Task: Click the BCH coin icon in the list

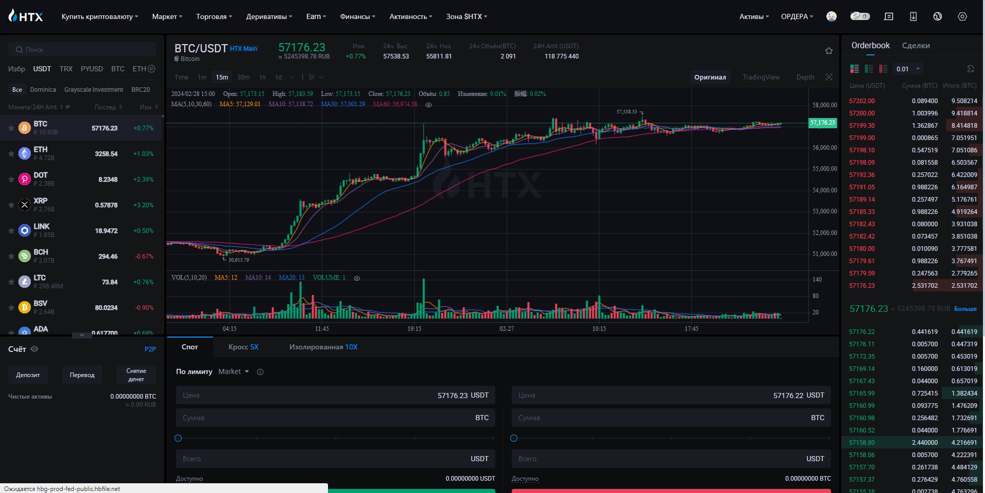Action: [x=25, y=256]
